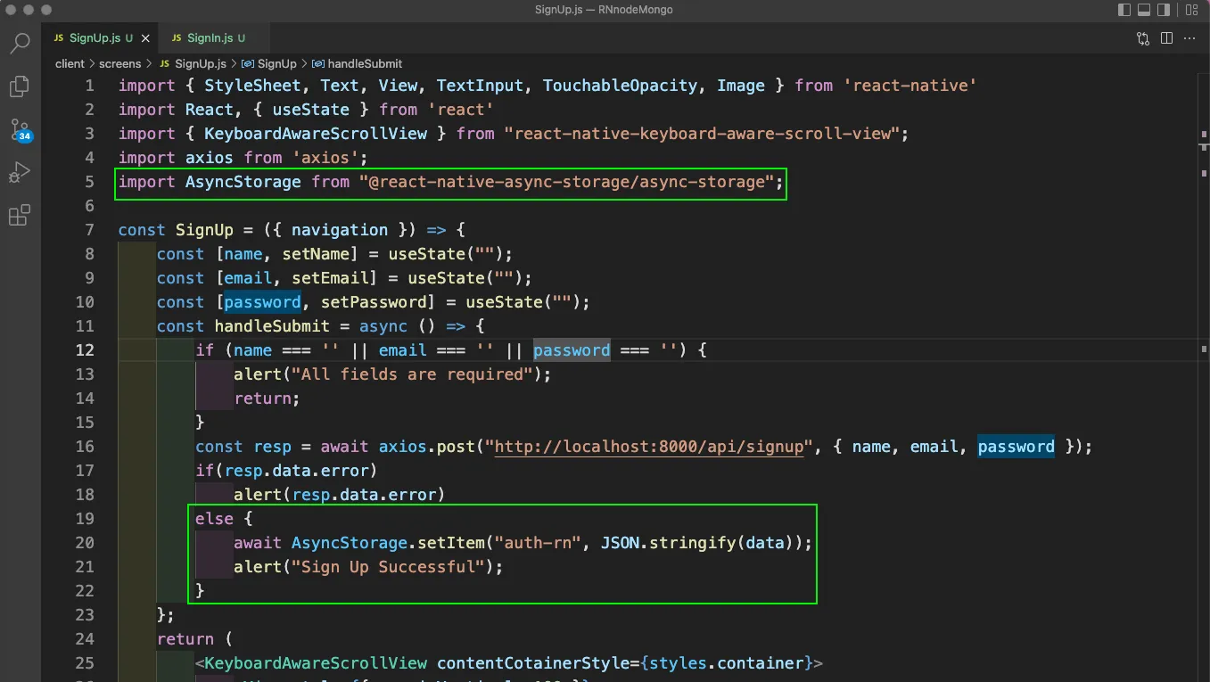The width and height of the screenshot is (1210, 682).
Task: Click 'TouchableOpacity' in line 1 import
Action: click(620, 86)
